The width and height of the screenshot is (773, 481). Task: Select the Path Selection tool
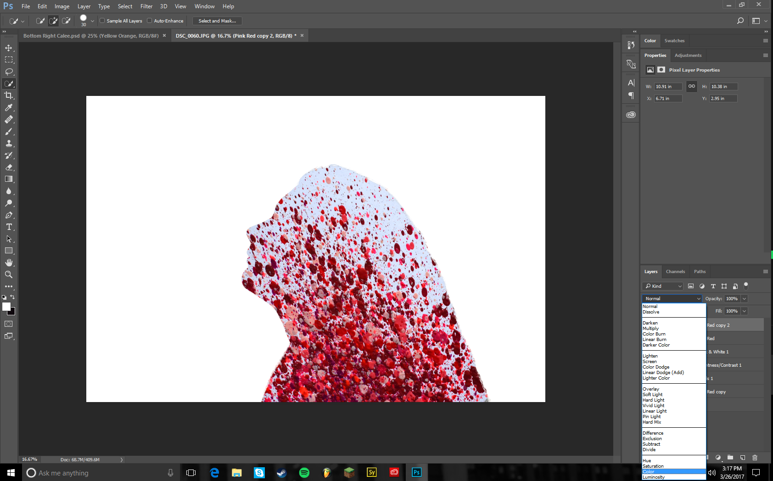(x=9, y=239)
